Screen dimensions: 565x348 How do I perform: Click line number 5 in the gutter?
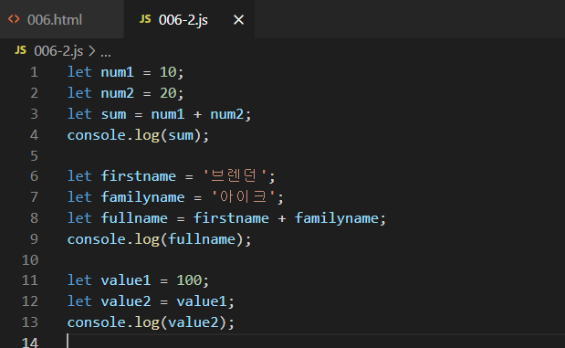[34, 156]
